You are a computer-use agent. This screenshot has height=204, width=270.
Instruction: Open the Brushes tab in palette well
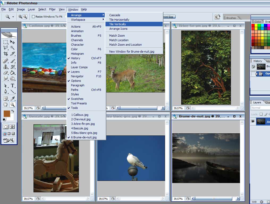click(231, 18)
